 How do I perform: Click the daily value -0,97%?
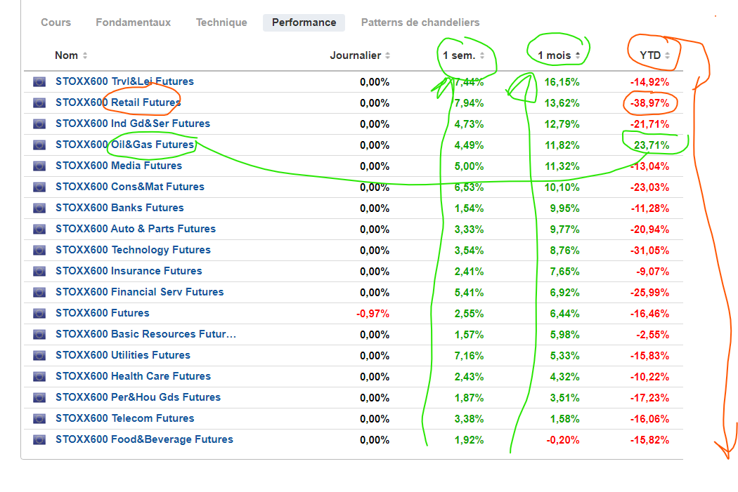click(373, 314)
